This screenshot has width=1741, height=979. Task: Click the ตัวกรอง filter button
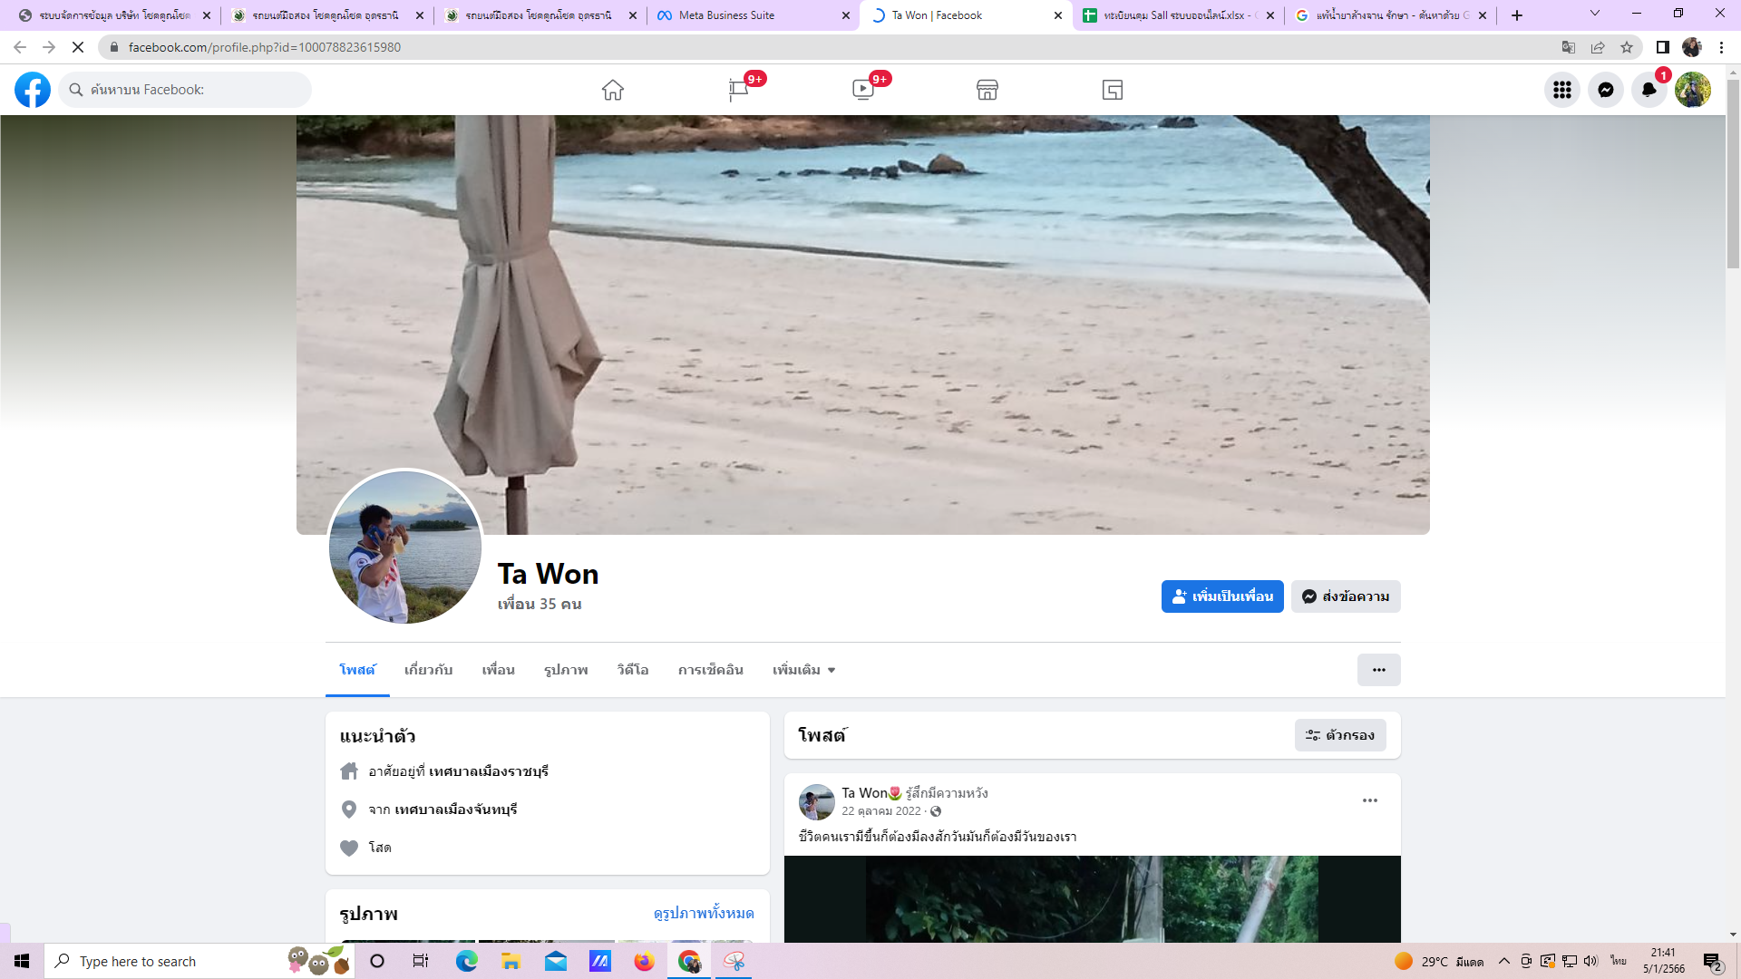[x=1339, y=735]
